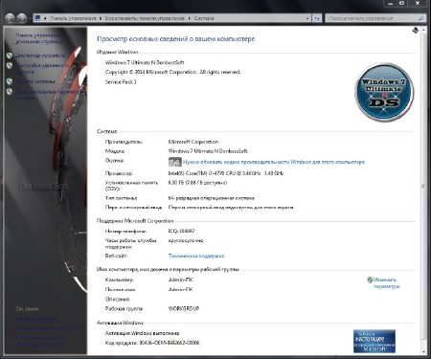Go forward with the Forward arrow button

click(x=22, y=18)
